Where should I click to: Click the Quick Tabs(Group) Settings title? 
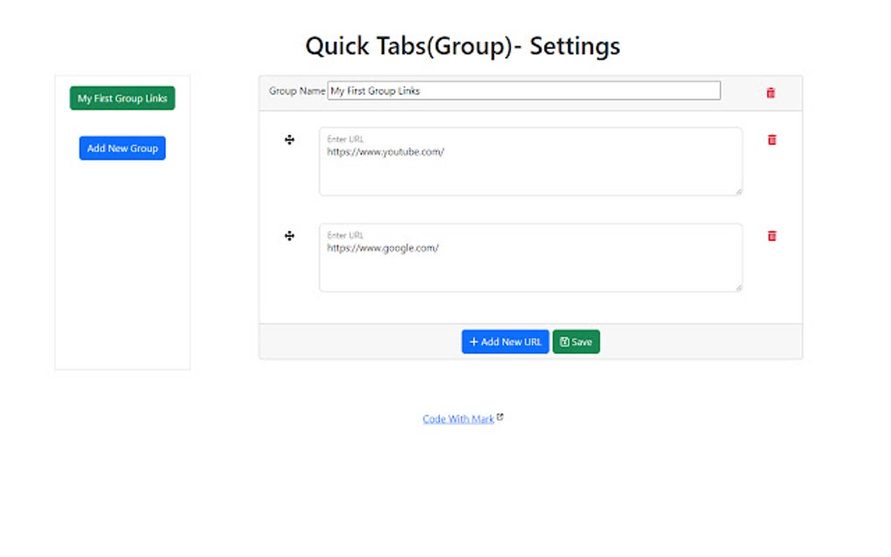(x=462, y=45)
